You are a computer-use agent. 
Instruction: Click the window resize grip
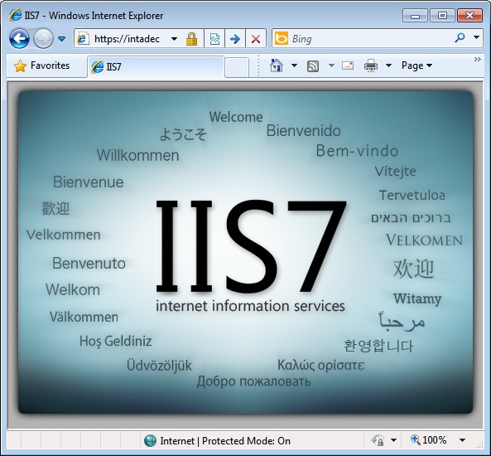click(x=479, y=444)
